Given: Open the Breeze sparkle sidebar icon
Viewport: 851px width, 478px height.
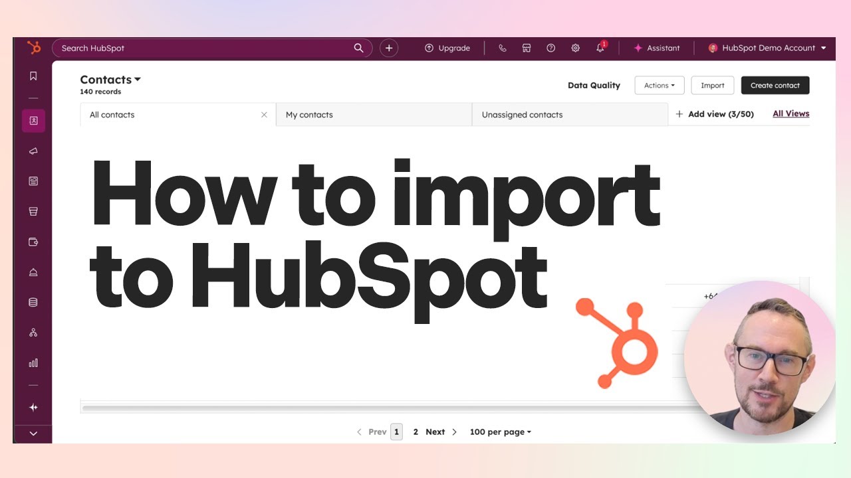Looking at the screenshot, I should click(33, 408).
